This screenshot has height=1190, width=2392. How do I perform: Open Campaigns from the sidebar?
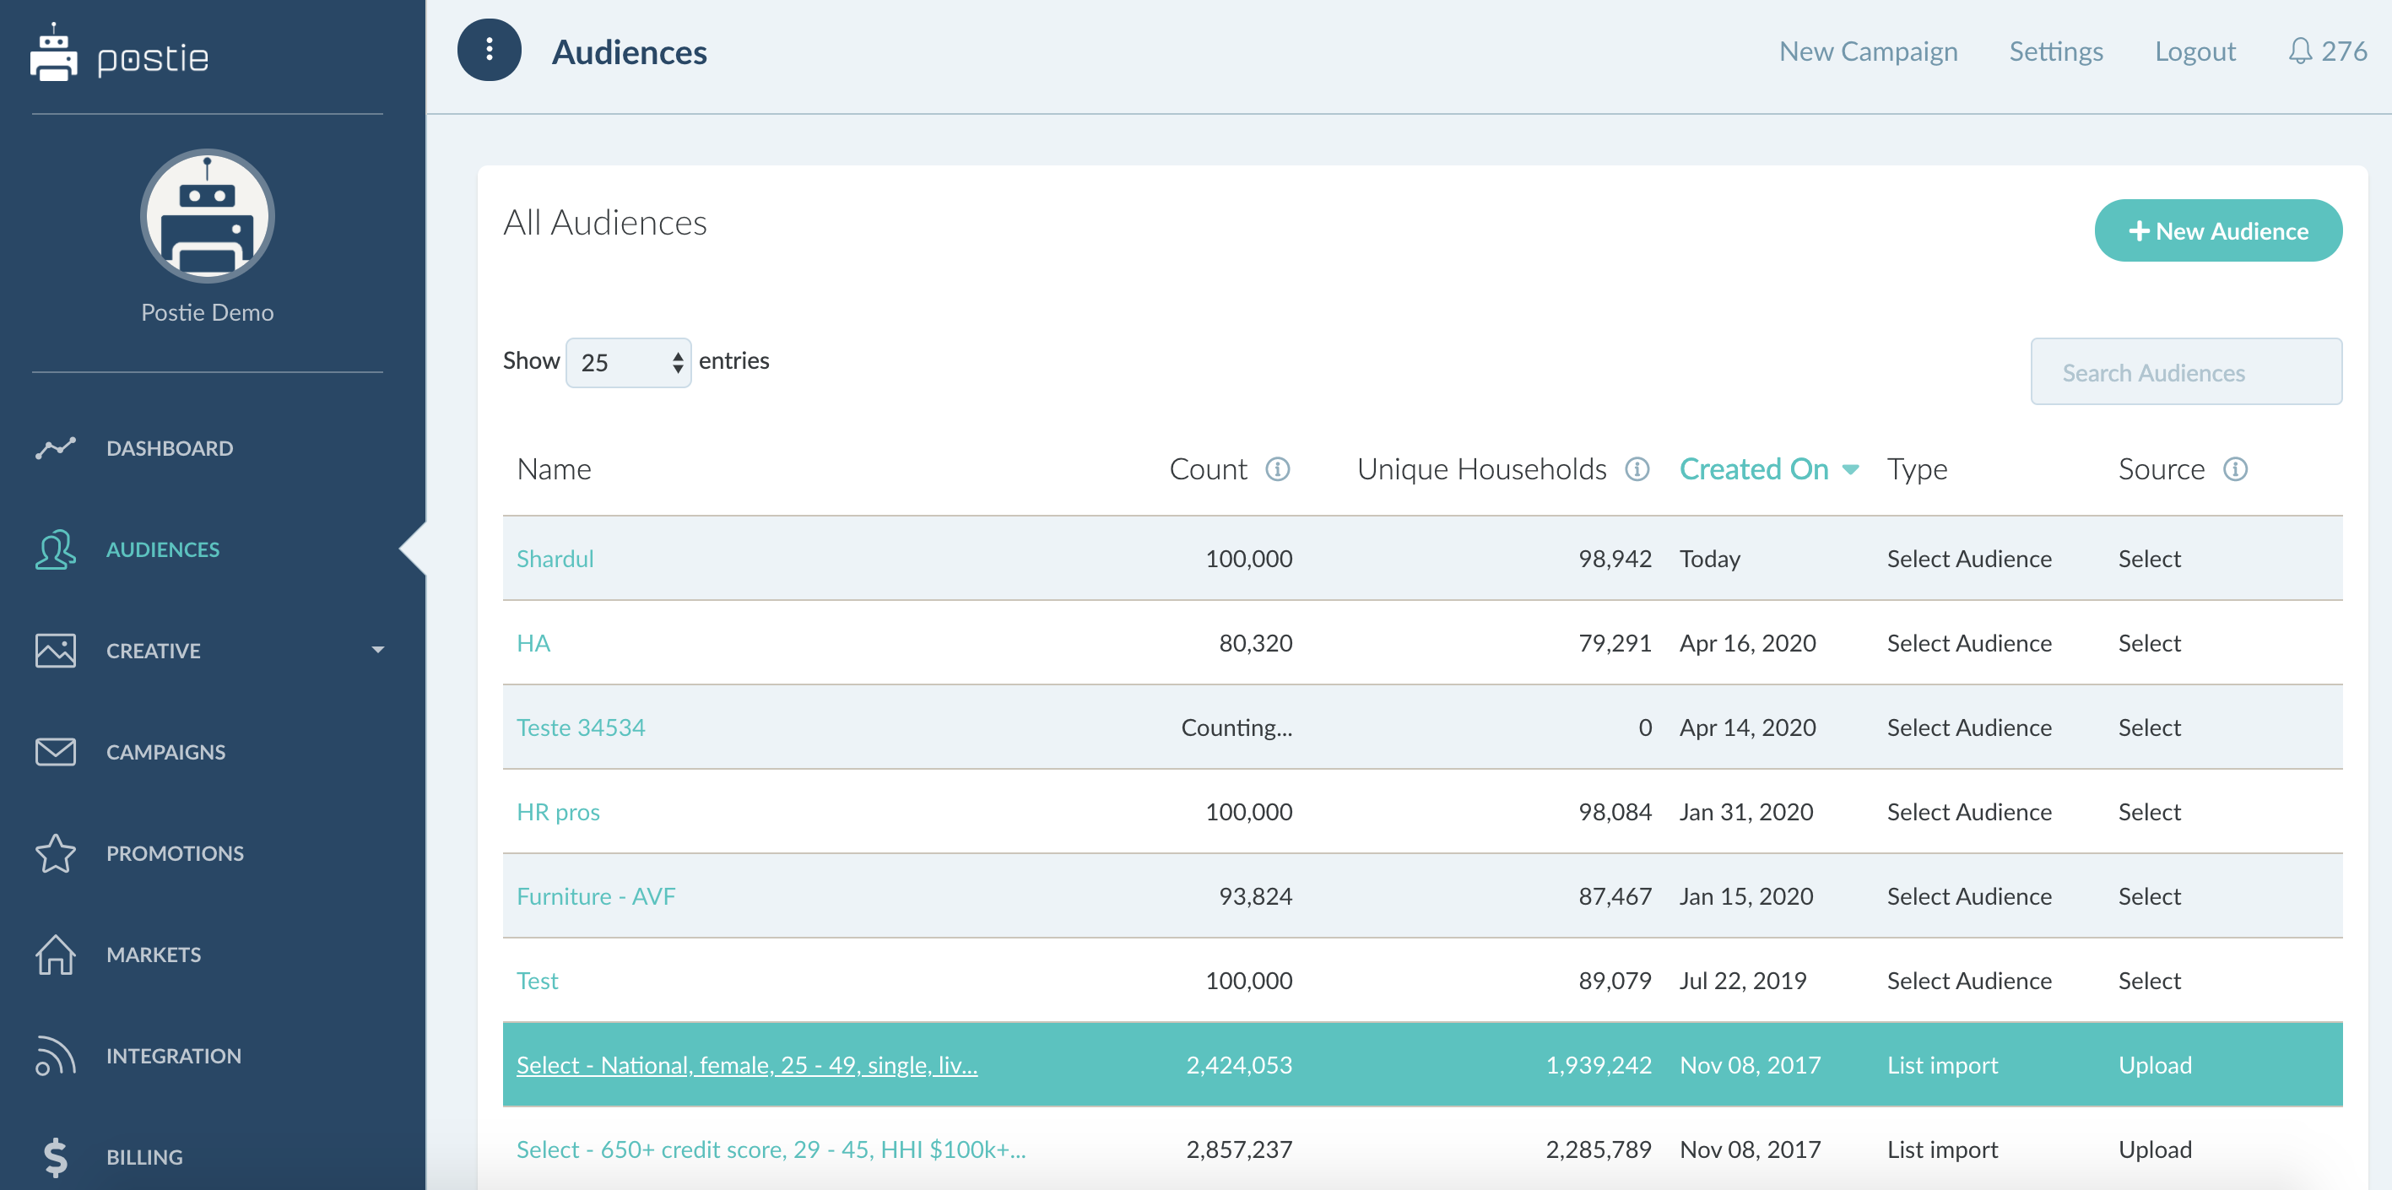(165, 752)
